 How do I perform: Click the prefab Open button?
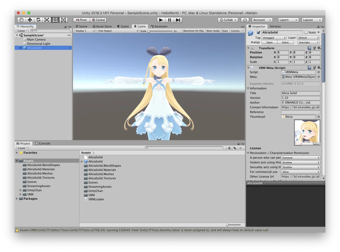pyautogui.click(x=269, y=42)
